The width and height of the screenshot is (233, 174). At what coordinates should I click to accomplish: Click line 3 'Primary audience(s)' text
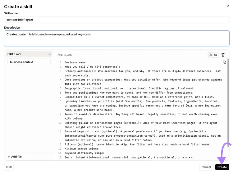(x=80, y=71)
